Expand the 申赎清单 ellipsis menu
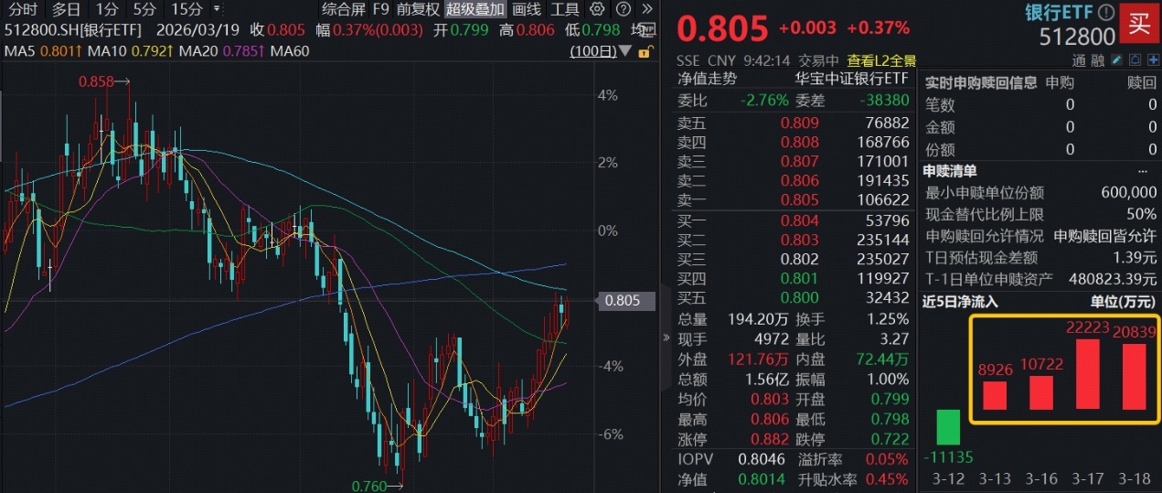This screenshot has height=493, width=1162. click(1143, 171)
